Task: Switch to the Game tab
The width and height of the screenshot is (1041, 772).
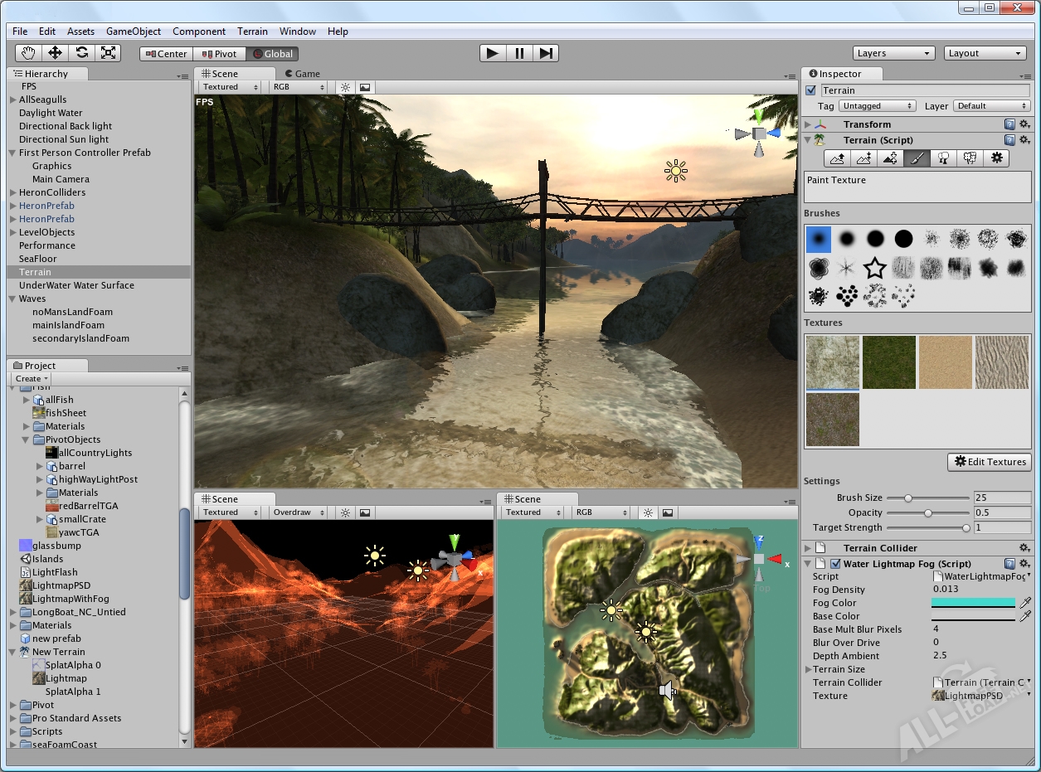Action: (x=302, y=74)
